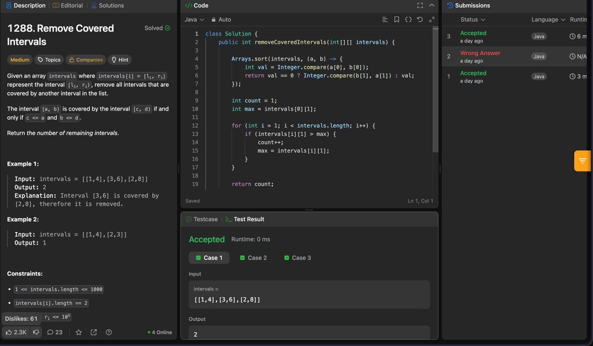The width and height of the screenshot is (593, 346).
Task: Restore code with the reset icon
Action: 420,19
